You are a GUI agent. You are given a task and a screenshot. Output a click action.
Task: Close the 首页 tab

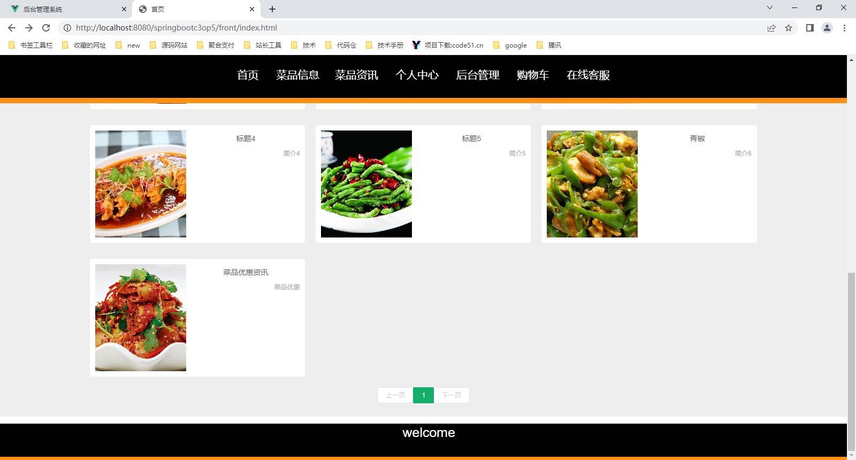[252, 9]
